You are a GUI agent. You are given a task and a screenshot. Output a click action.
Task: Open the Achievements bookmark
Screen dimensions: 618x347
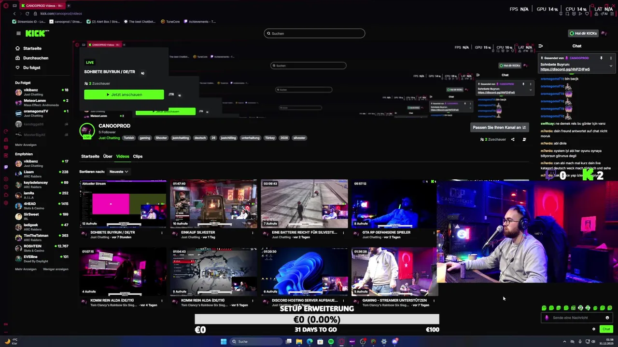tap(199, 22)
